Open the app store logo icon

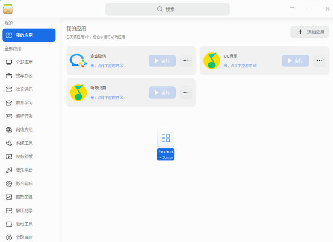click(8, 9)
